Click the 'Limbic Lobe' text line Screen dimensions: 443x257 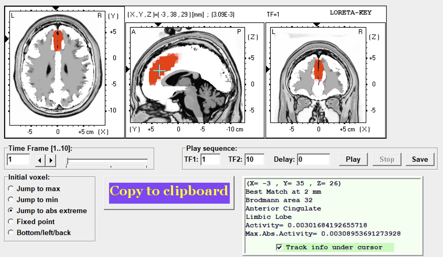click(x=268, y=217)
